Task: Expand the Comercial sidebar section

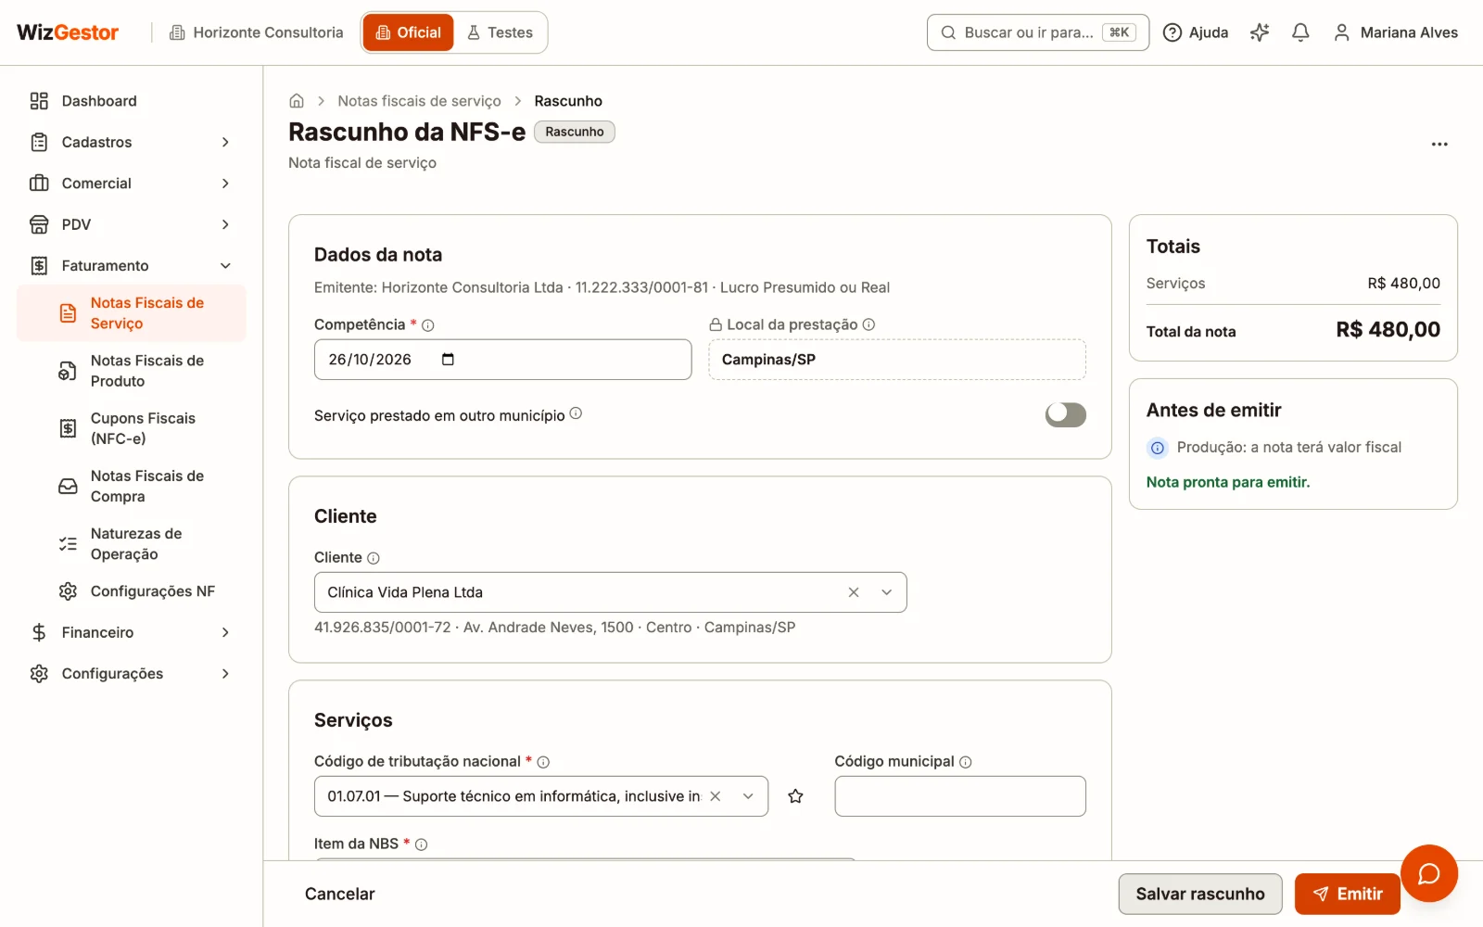Action: [x=131, y=184]
